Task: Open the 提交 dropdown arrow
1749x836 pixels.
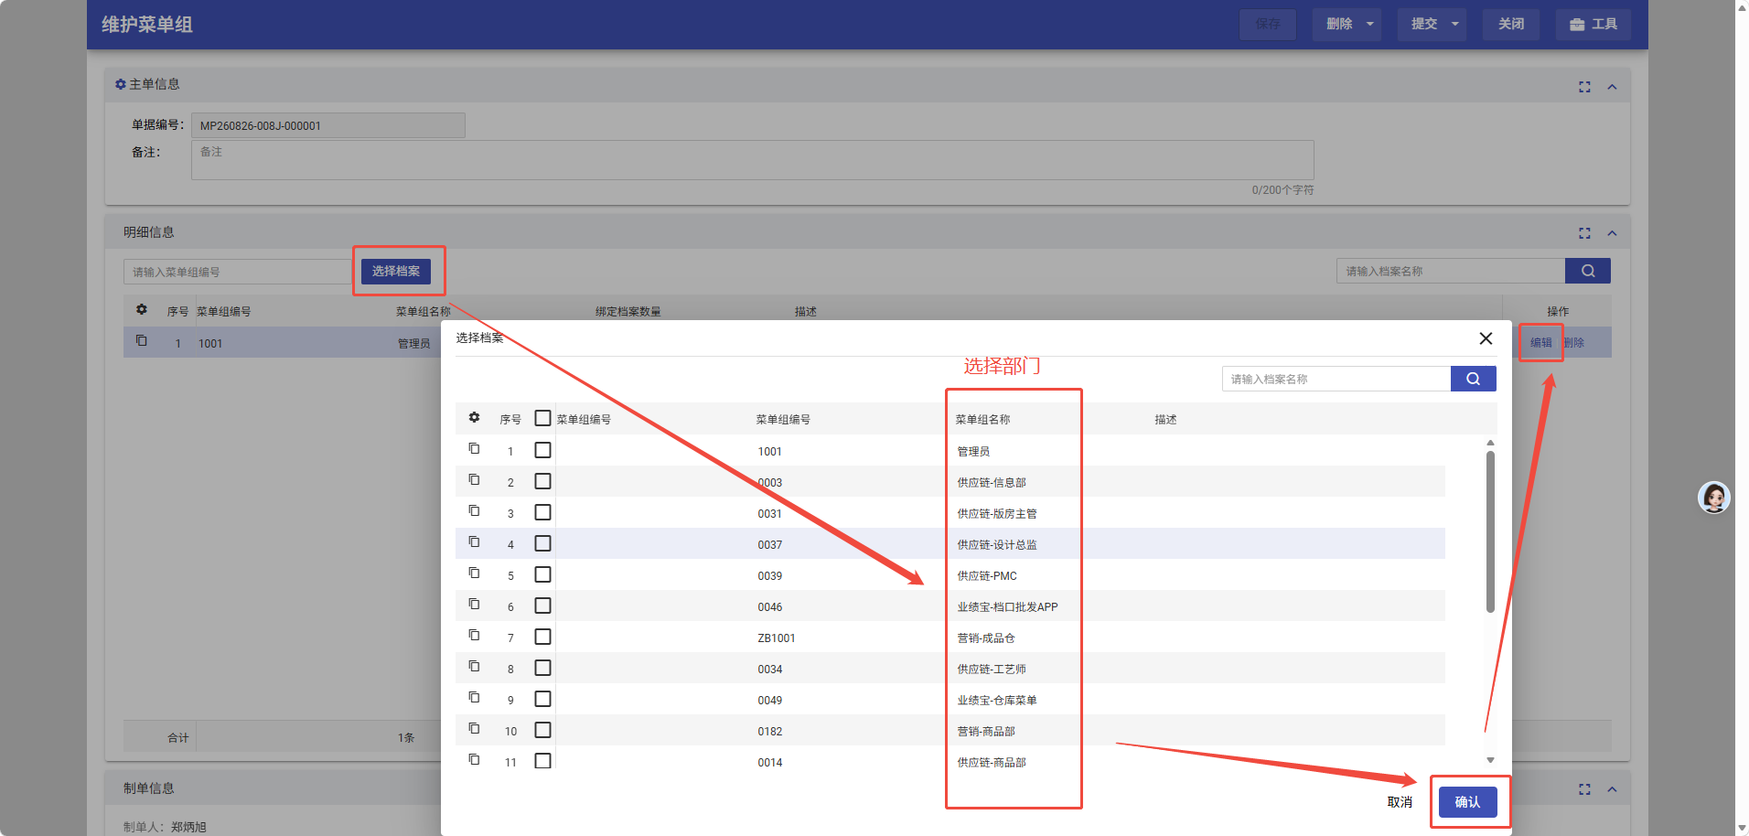Action: click(1454, 24)
